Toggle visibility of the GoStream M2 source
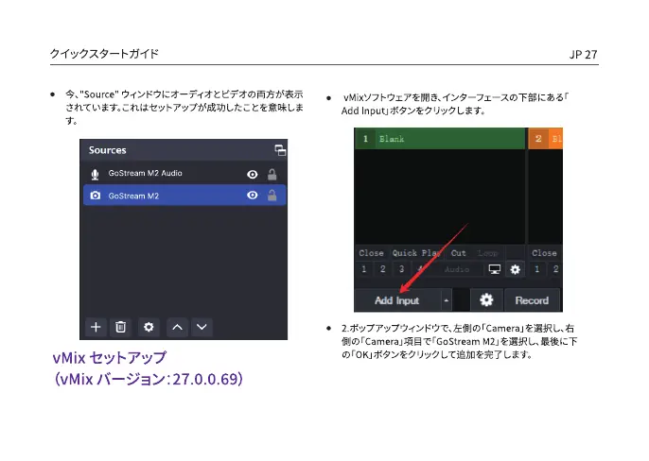Image resolution: width=649 pixels, height=461 pixels. (x=253, y=196)
